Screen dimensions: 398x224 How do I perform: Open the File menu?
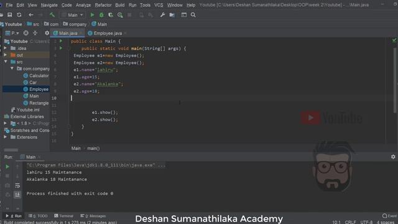coord(9,5)
